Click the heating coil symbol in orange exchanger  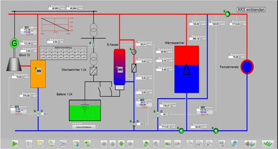pos(39,71)
